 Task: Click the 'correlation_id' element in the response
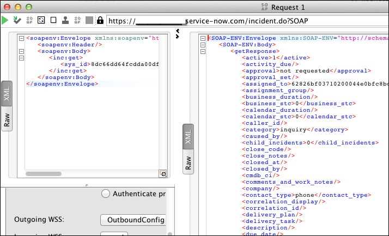click(x=274, y=208)
